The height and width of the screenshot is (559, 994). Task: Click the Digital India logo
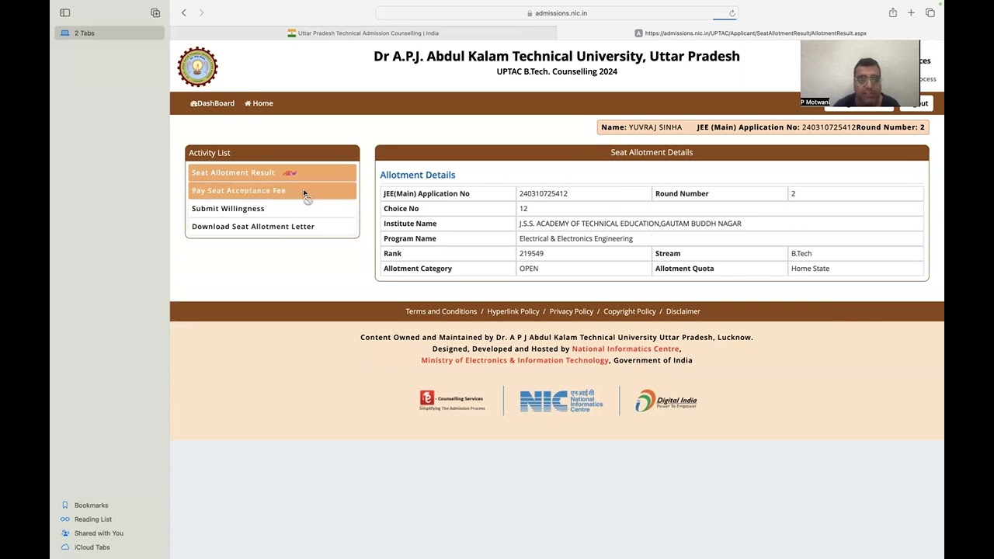pos(666,401)
